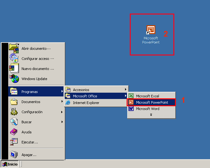Click the Inicio Start button
Viewport: 210px width, 168px height.
pos(10,164)
